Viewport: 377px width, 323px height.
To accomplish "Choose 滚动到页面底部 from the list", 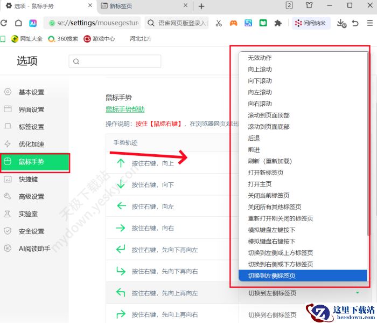I will [x=303, y=127].
